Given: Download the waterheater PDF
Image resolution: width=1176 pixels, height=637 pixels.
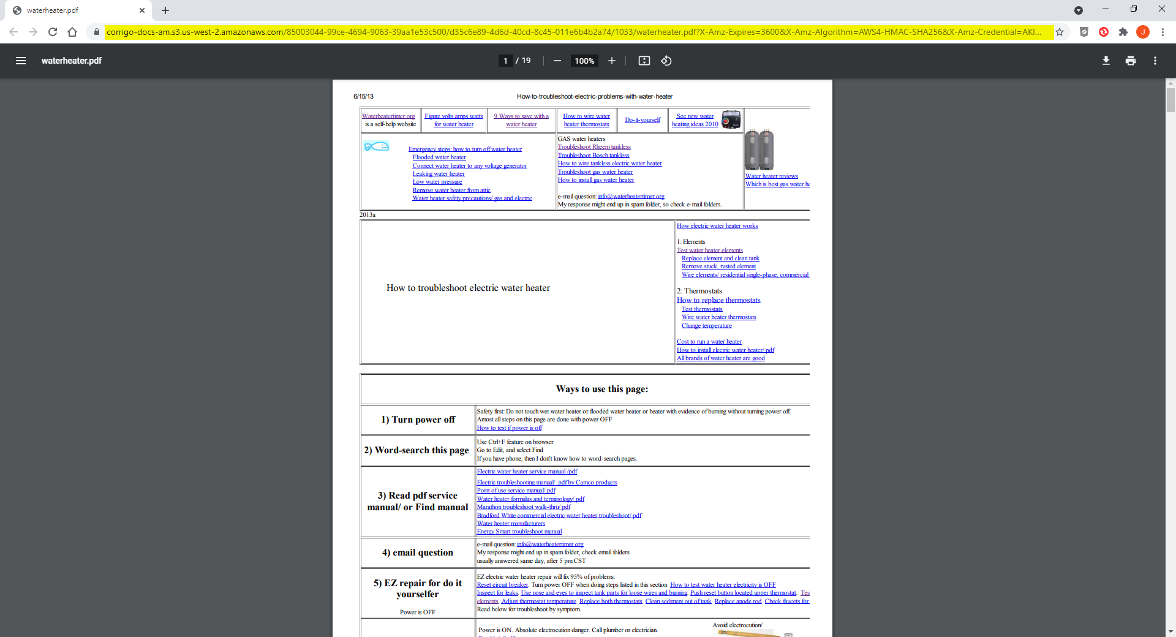Looking at the screenshot, I should [1106, 61].
